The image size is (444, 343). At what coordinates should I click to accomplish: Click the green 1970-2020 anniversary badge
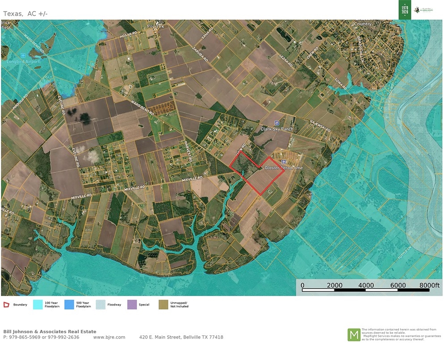tap(404, 10)
